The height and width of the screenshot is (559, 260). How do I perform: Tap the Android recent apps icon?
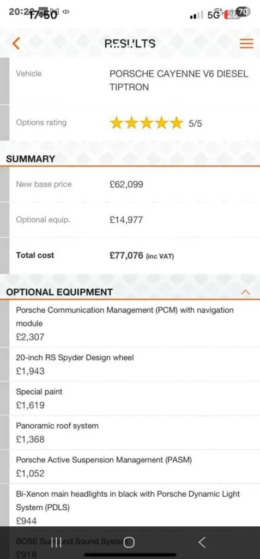point(56,542)
